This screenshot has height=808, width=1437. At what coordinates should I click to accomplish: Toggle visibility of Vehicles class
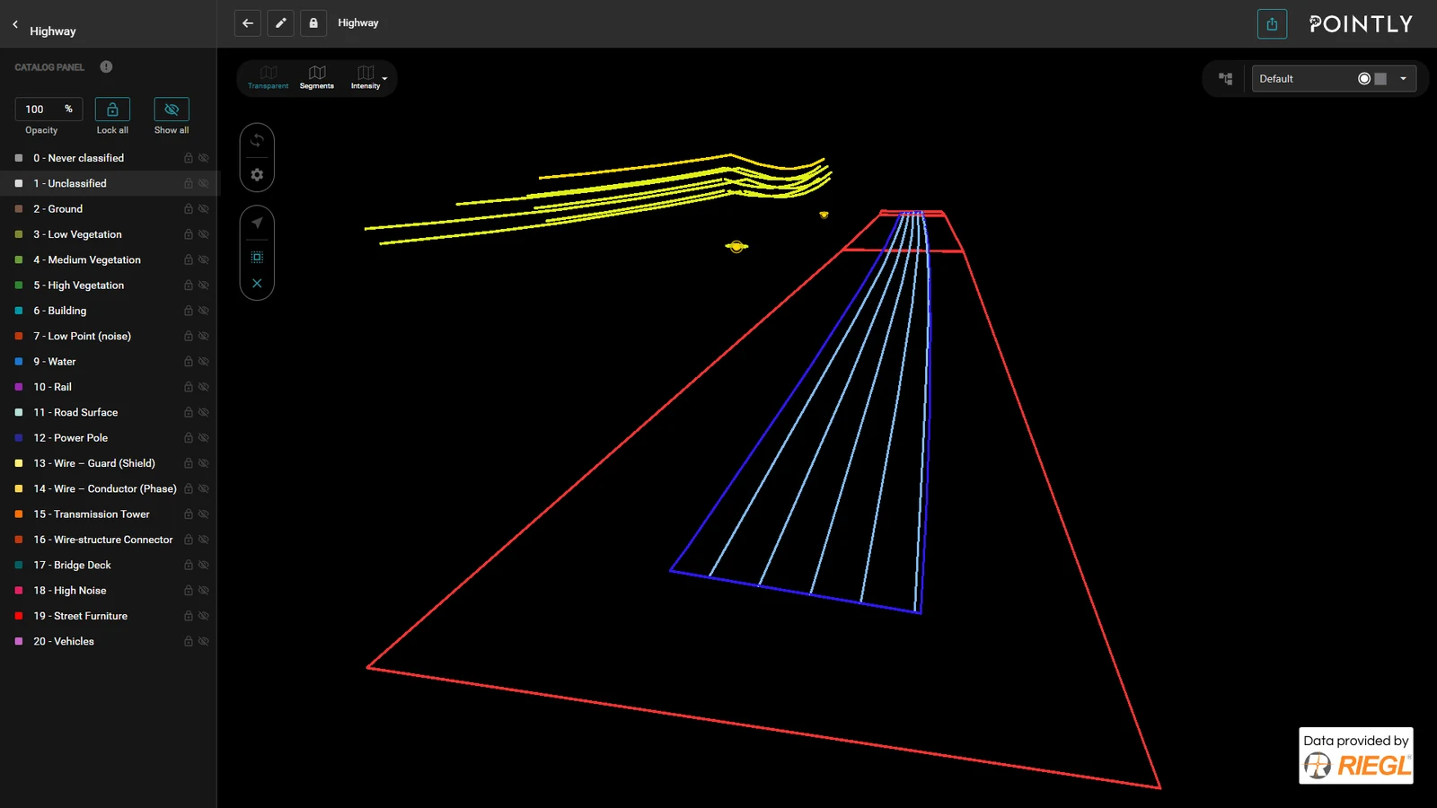(204, 642)
